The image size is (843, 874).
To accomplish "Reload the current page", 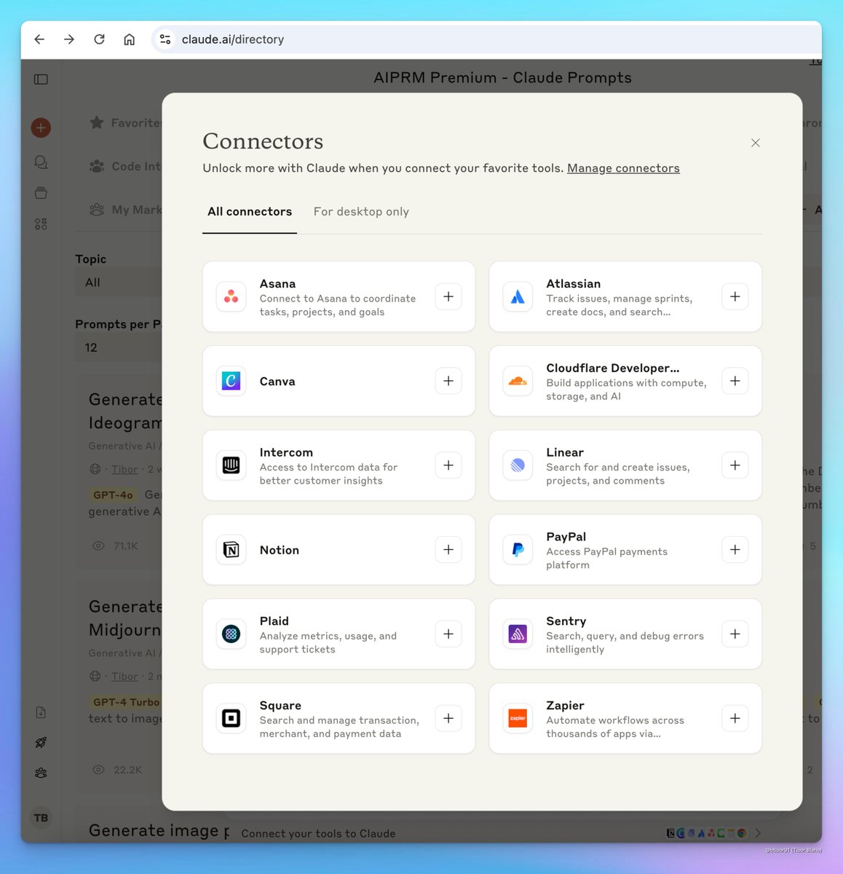I will (x=99, y=39).
